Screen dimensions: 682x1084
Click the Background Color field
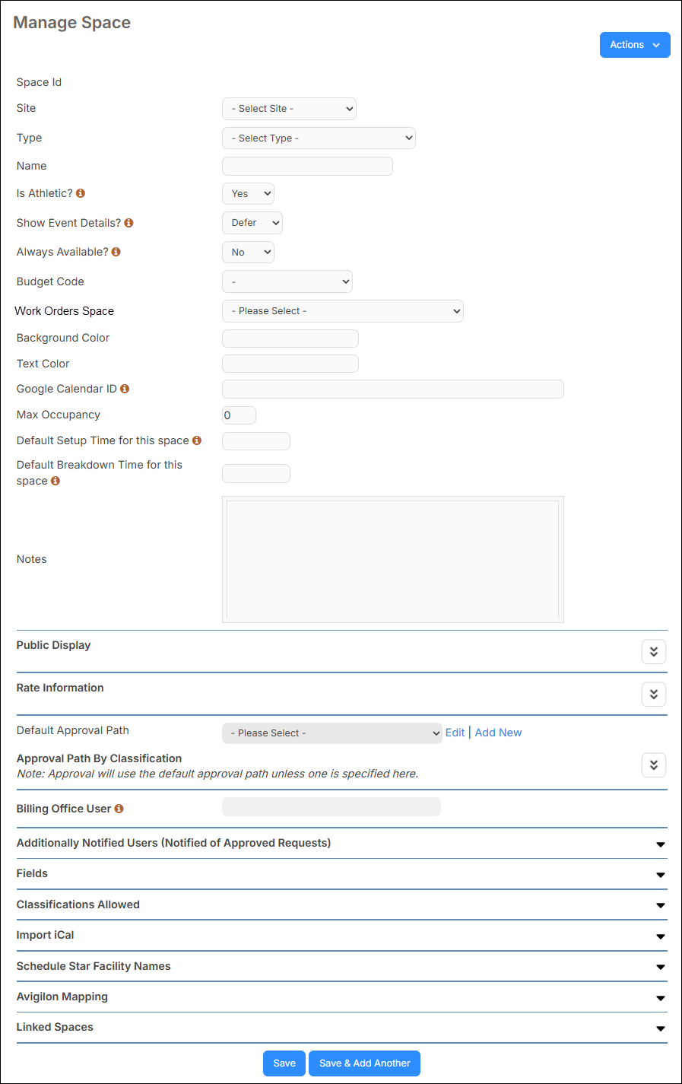290,339
